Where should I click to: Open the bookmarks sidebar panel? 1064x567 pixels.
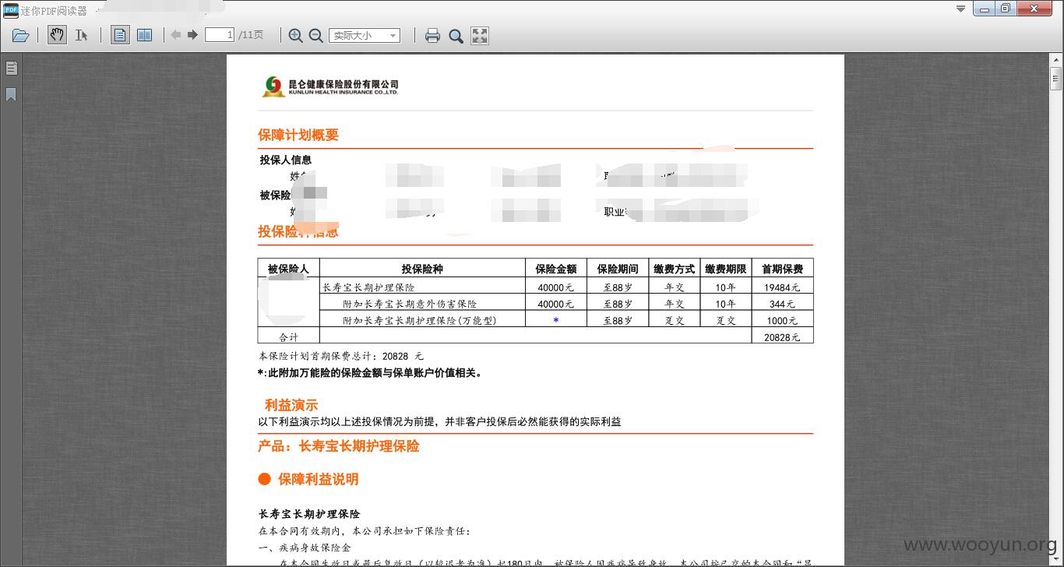11,95
